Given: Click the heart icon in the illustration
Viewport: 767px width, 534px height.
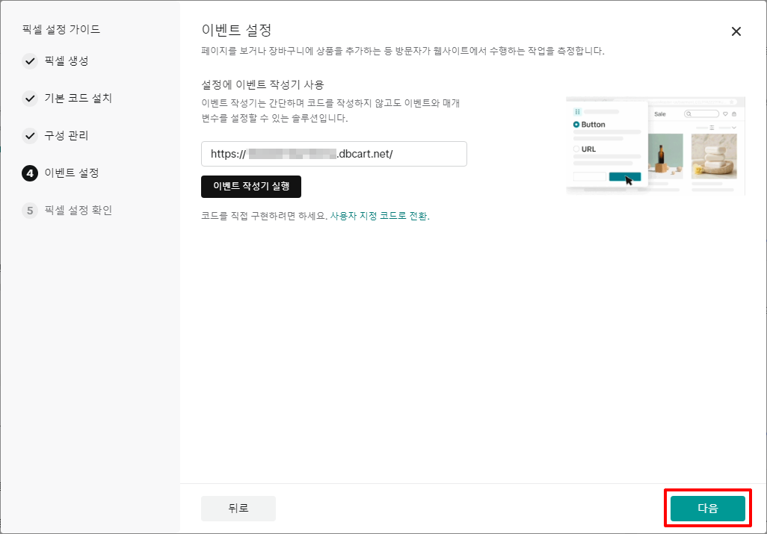Looking at the screenshot, I should coord(724,114).
